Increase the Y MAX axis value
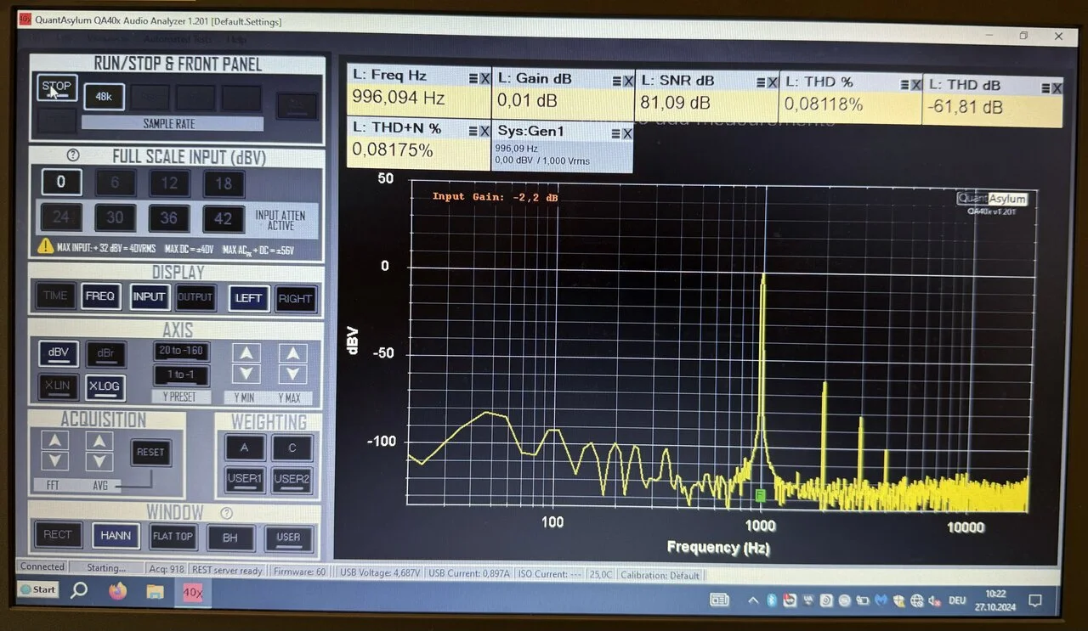Viewport: 1088px width, 631px height. pos(292,353)
